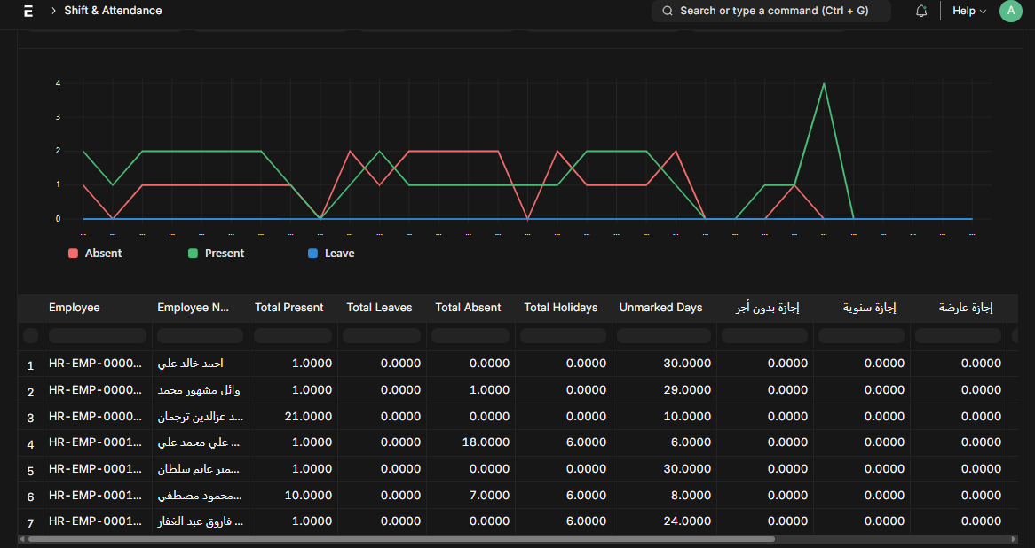Click the Unmarked Days column header
Screen dimensions: 1035x548
(x=660, y=308)
